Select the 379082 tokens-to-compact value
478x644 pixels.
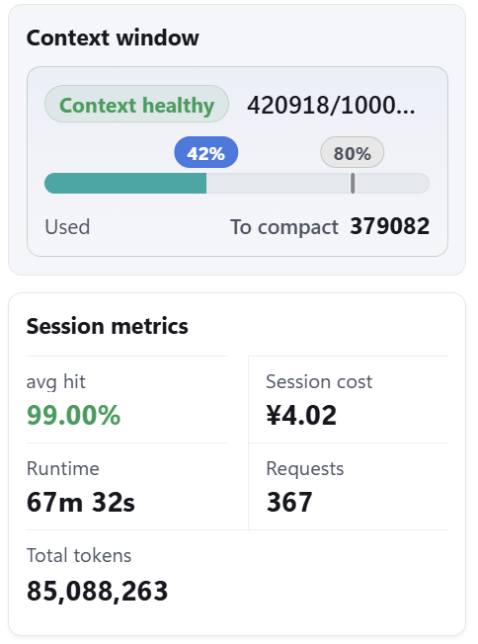pyautogui.click(x=390, y=226)
